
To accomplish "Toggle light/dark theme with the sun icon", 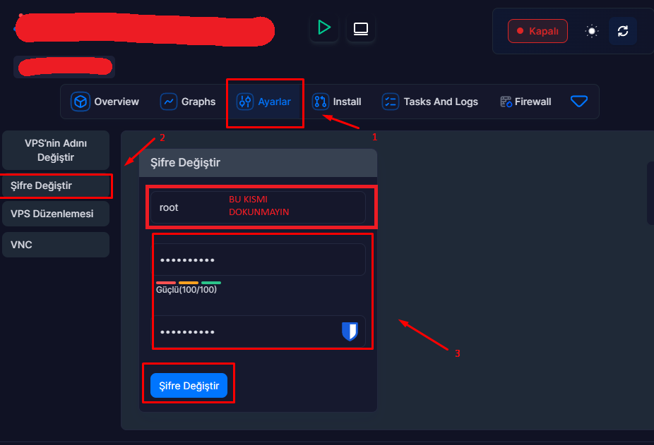I will (x=592, y=31).
